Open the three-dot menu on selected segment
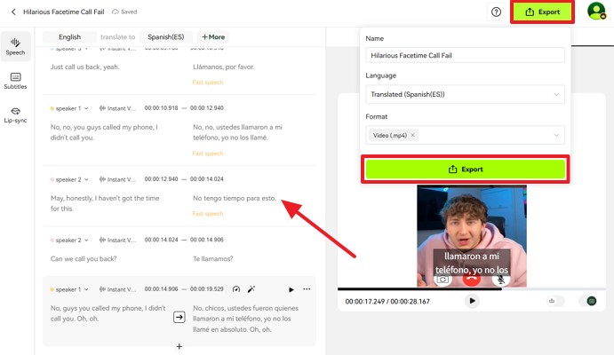 [307, 289]
